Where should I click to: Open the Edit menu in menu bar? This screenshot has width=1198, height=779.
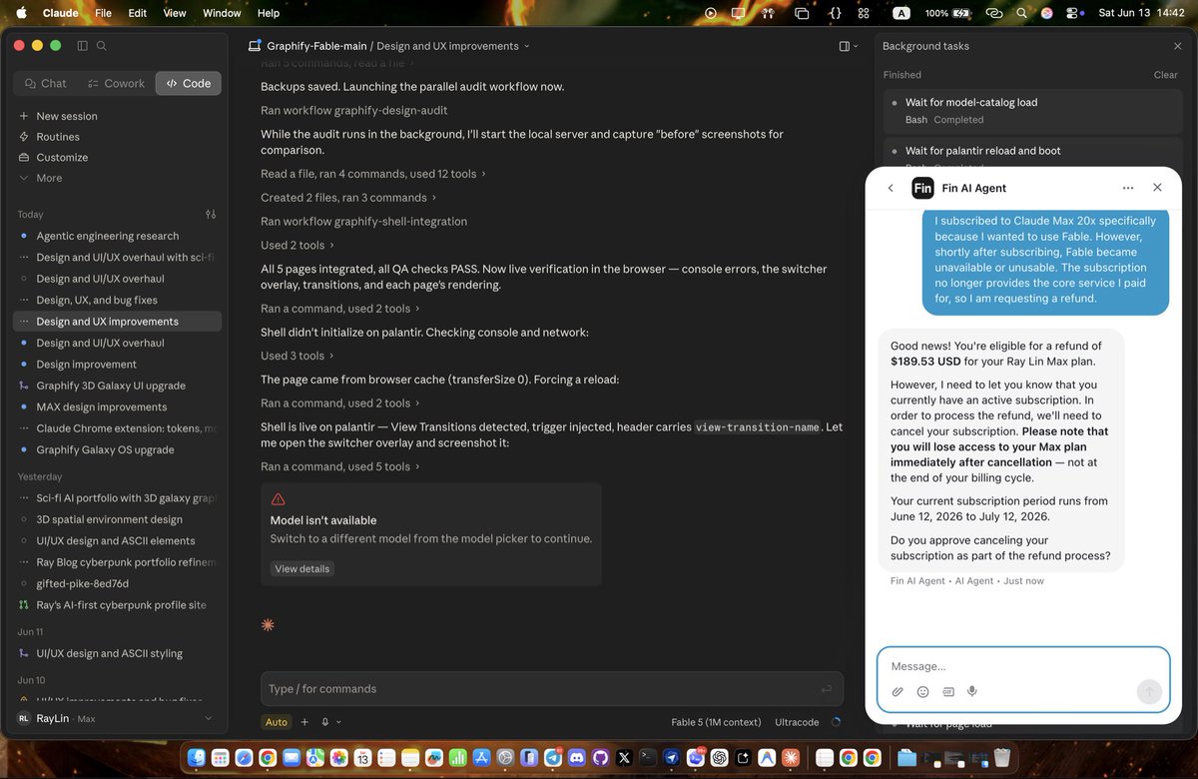(x=138, y=13)
